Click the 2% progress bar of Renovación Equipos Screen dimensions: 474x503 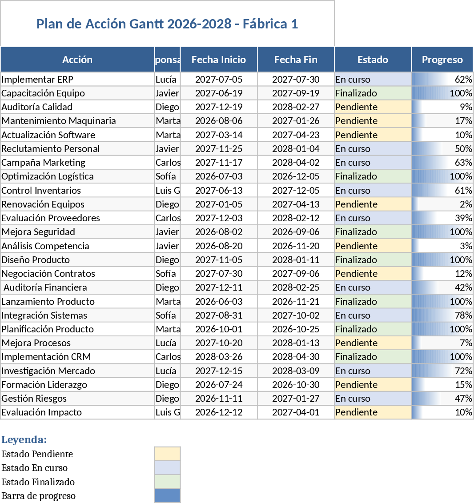pyautogui.click(x=442, y=204)
